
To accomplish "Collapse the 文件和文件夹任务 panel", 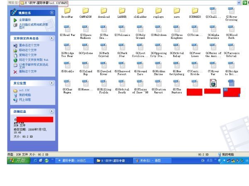I will pyautogui.click(x=51, y=38).
